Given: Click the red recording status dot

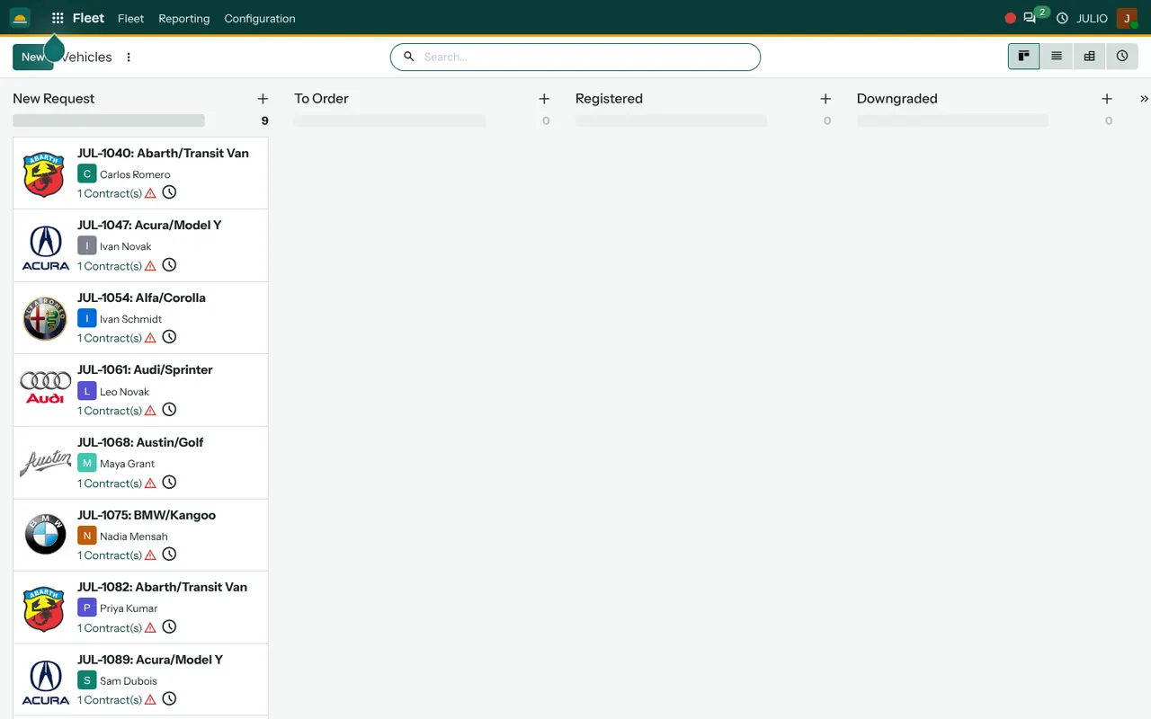Looking at the screenshot, I should (1011, 18).
